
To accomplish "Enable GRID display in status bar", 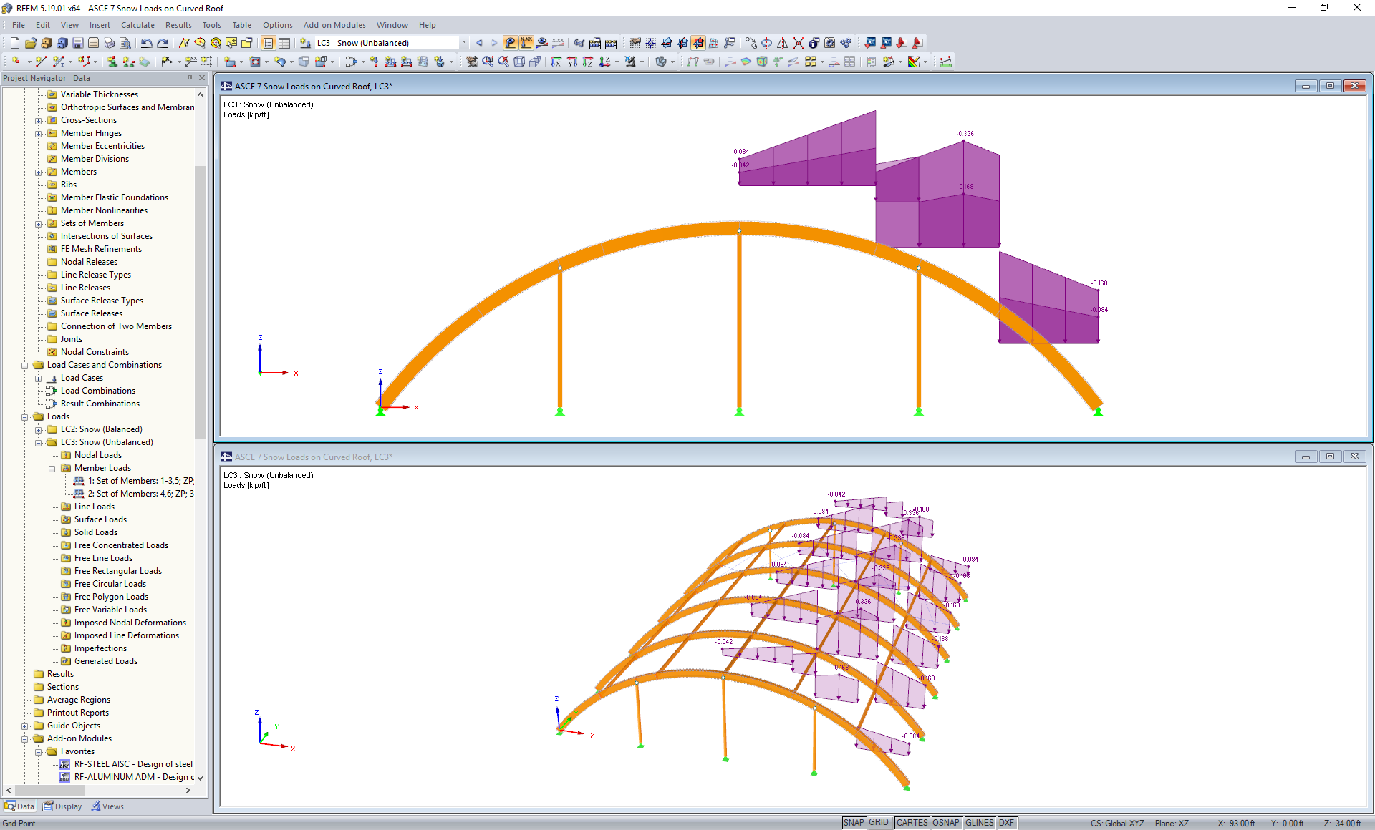I will (883, 822).
